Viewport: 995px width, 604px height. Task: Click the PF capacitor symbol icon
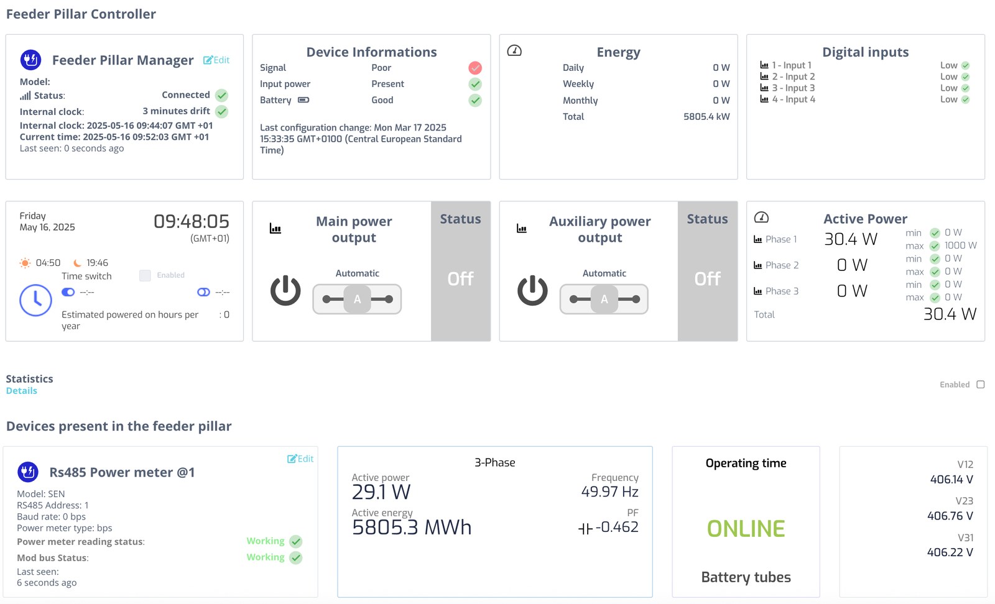tap(585, 529)
